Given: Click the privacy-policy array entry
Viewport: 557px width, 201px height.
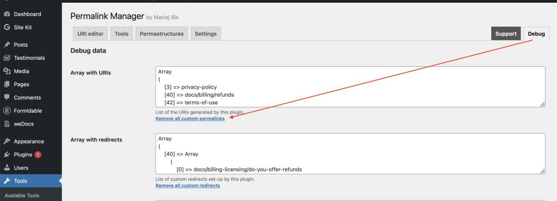Looking at the screenshot, I should tap(190, 87).
